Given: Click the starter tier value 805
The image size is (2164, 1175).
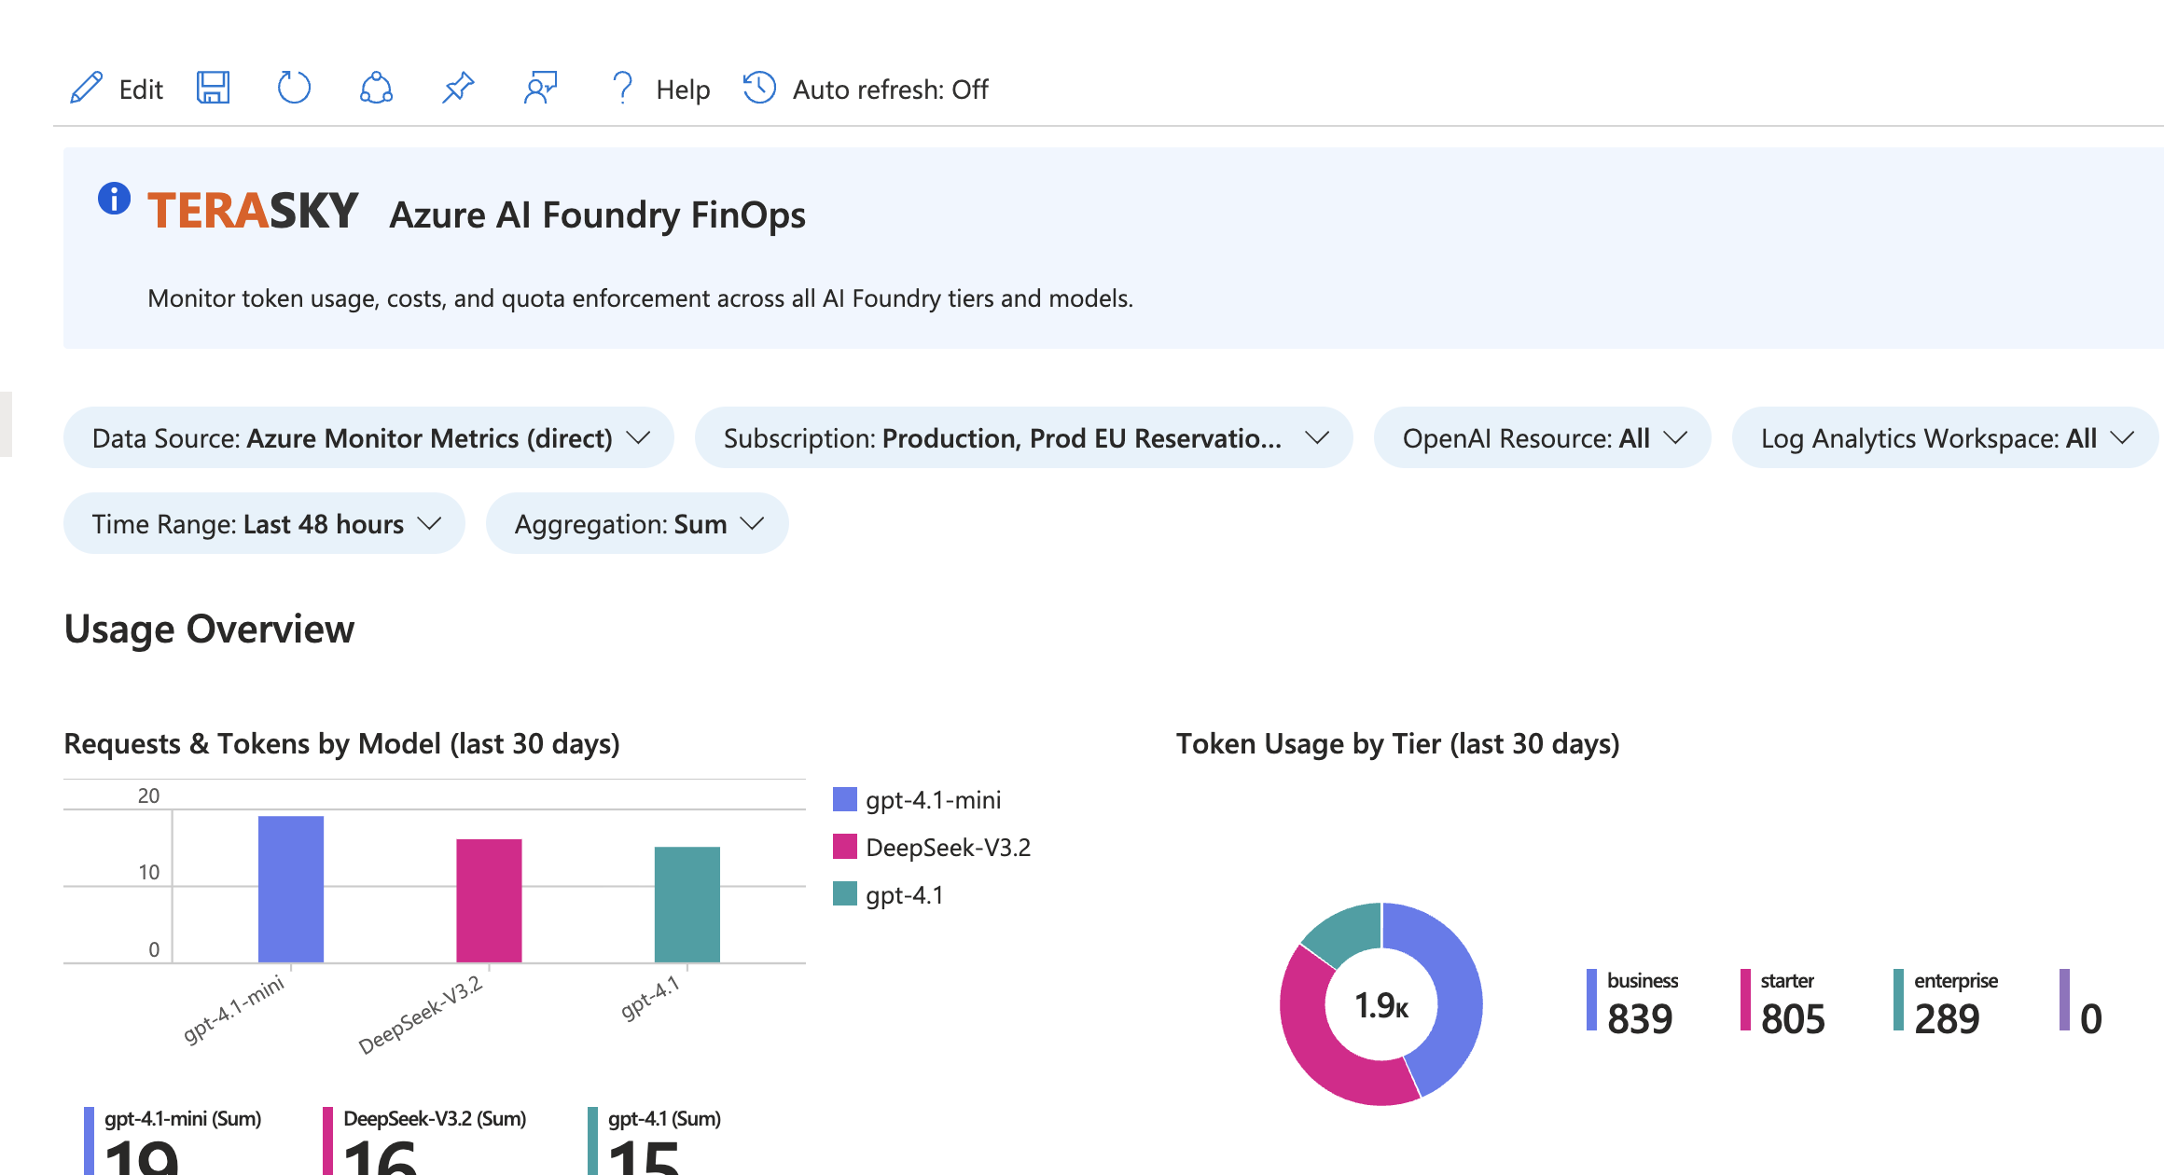Looking at the screenshot, I should [1793, 1018].
